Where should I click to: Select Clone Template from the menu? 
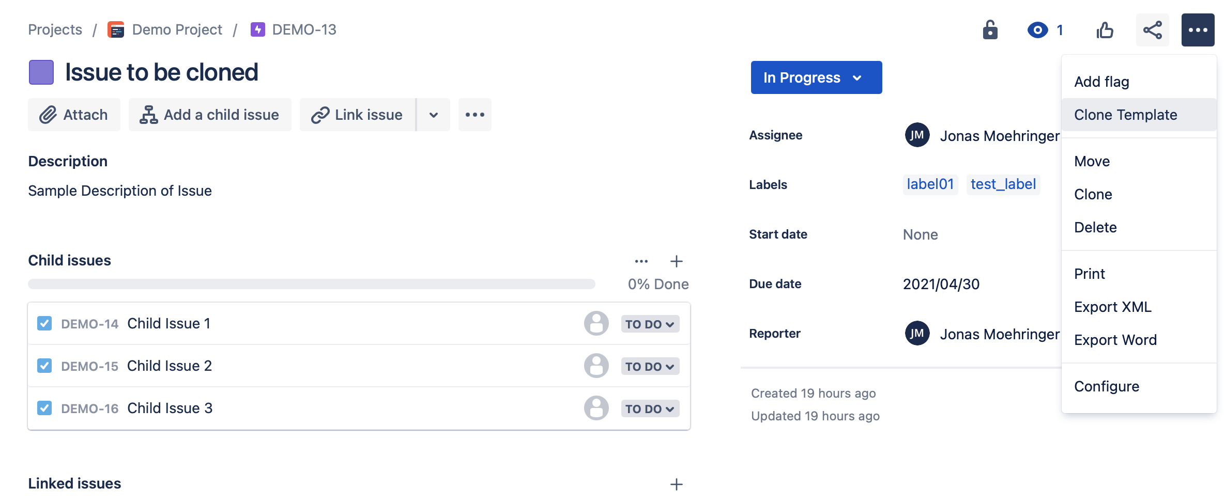click(1125, 115)
